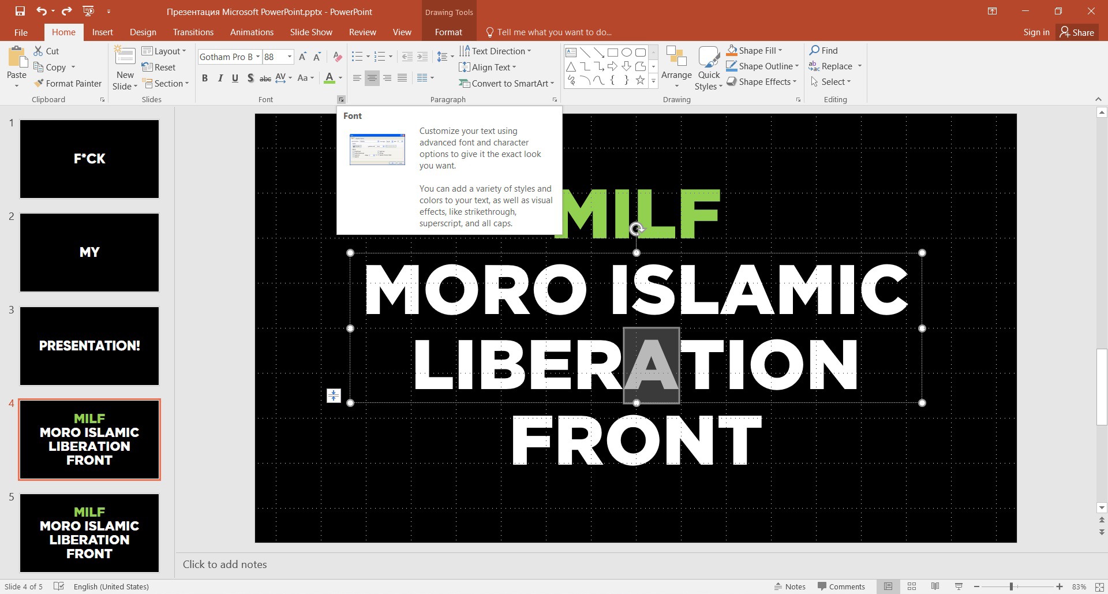Align text to the left
Viewport: 1108px width, 594px height.
357,78
